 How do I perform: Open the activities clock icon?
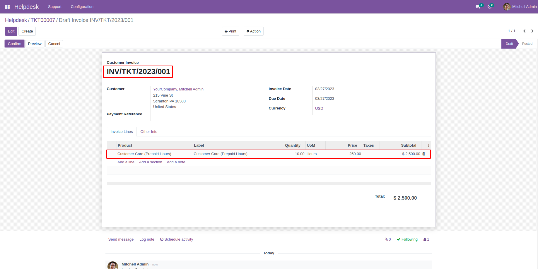pyautogui.click(x=489, y=7)
